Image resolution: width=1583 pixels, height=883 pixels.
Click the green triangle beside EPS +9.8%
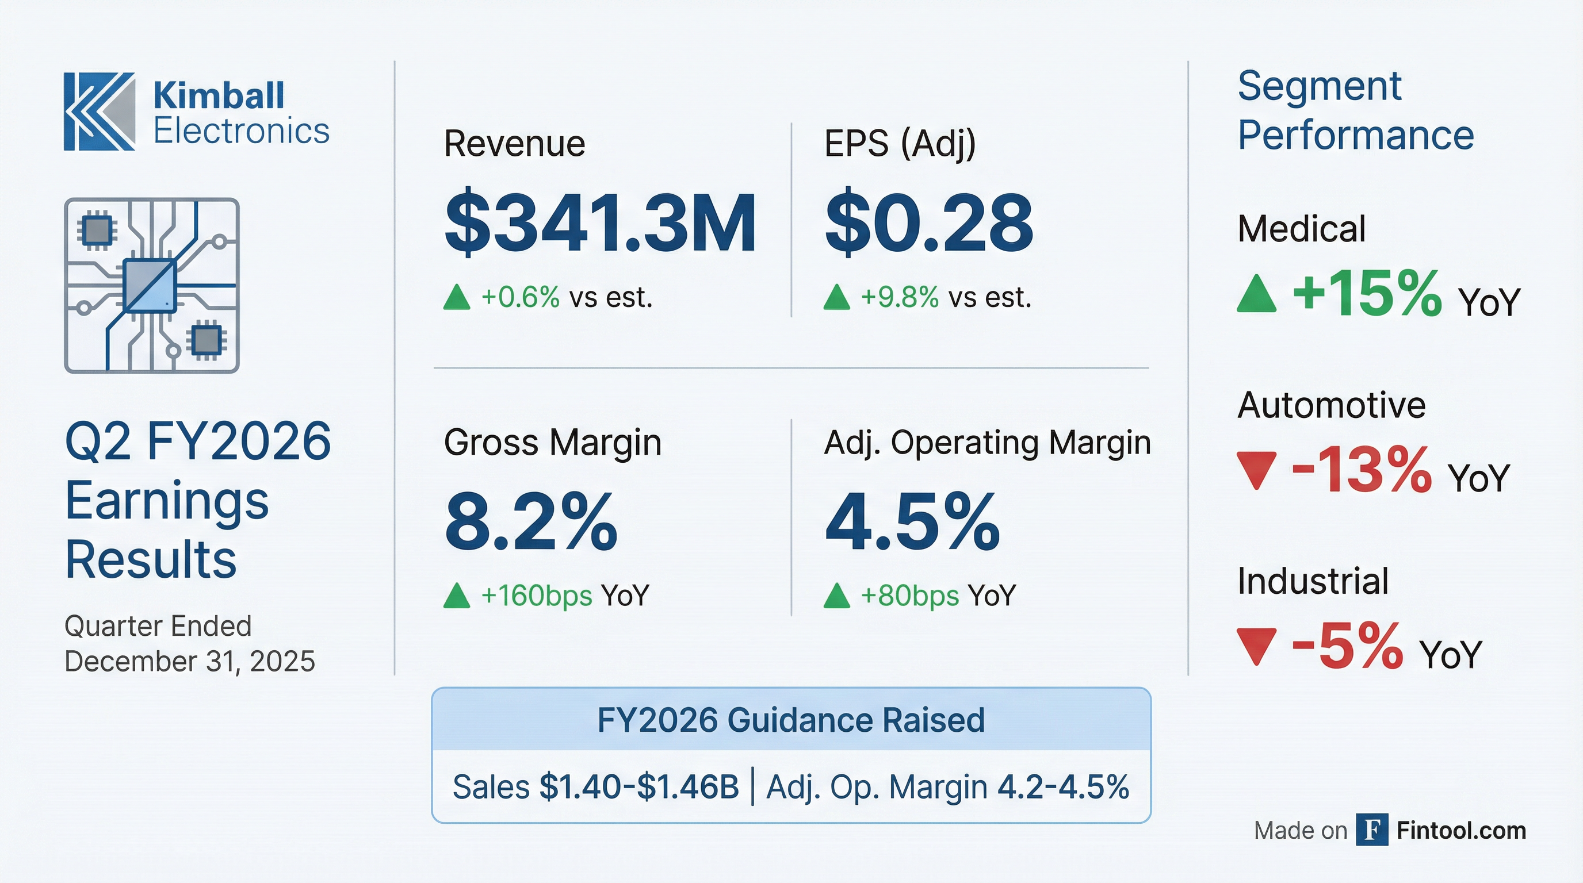click(836, 297)
